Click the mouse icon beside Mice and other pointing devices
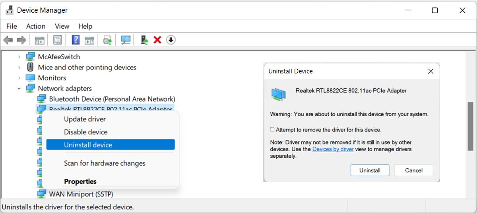Screen dimensions: 477x213 pos(30,67)
